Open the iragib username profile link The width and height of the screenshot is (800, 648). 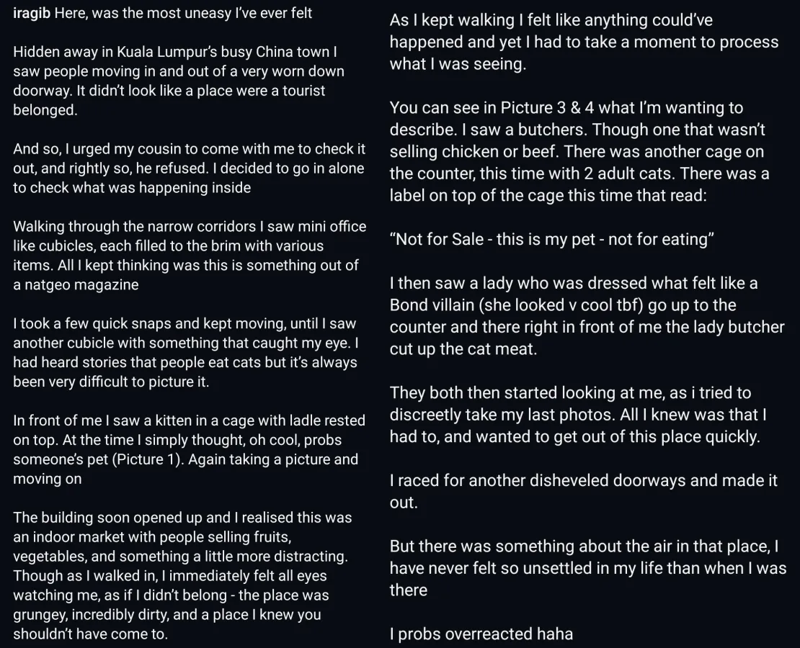(x=32, y=13)
